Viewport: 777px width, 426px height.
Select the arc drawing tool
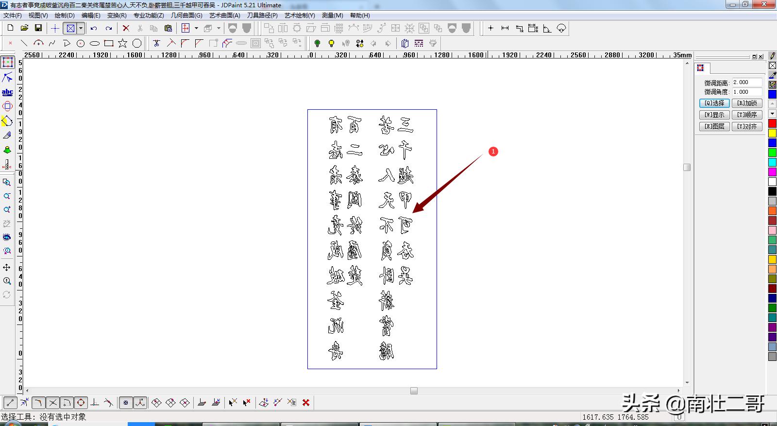click(38, 43)
